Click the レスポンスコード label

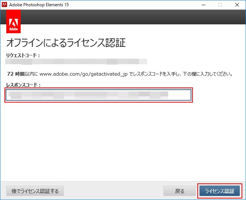tap(23, 85)
